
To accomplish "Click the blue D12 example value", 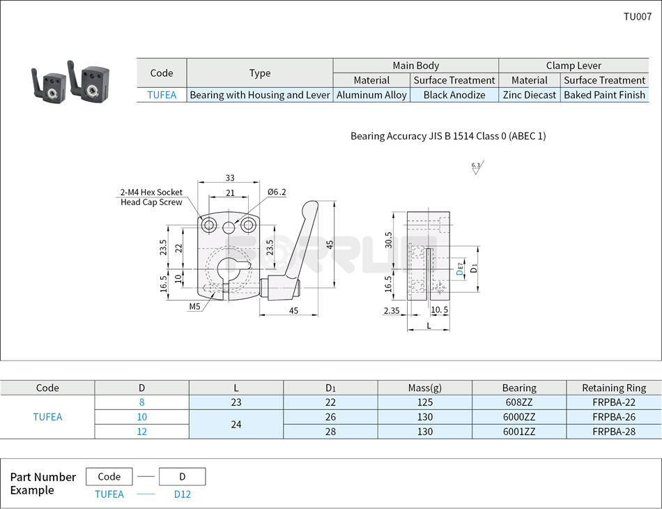I will (x=183, y=494).
